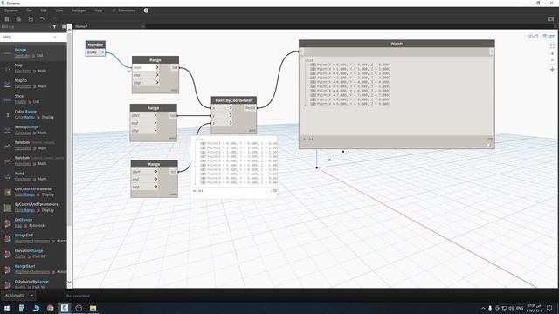Open the Dynamo menu
The image size is (559, 314).
(11, 10)
